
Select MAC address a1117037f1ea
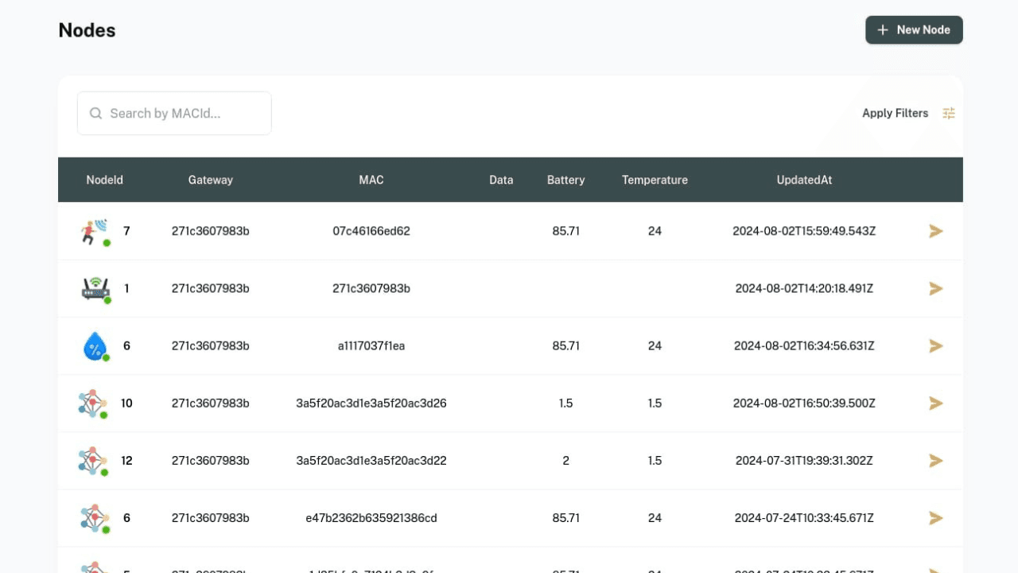click(x=371, y=345)
